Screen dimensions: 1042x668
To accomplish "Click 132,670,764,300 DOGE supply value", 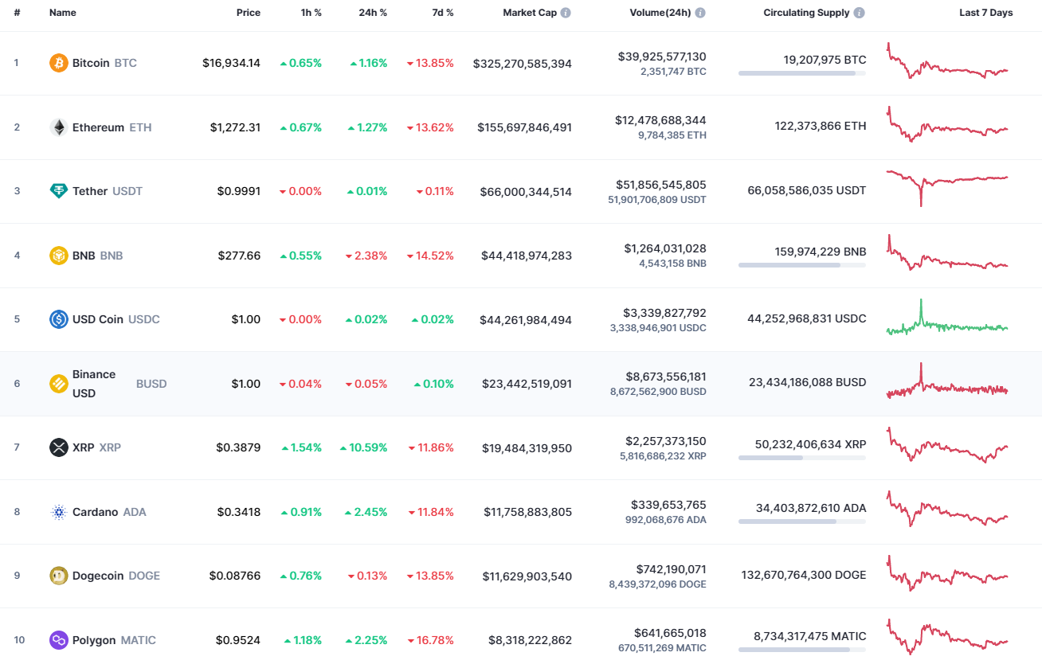I will (x=804, y=575).
